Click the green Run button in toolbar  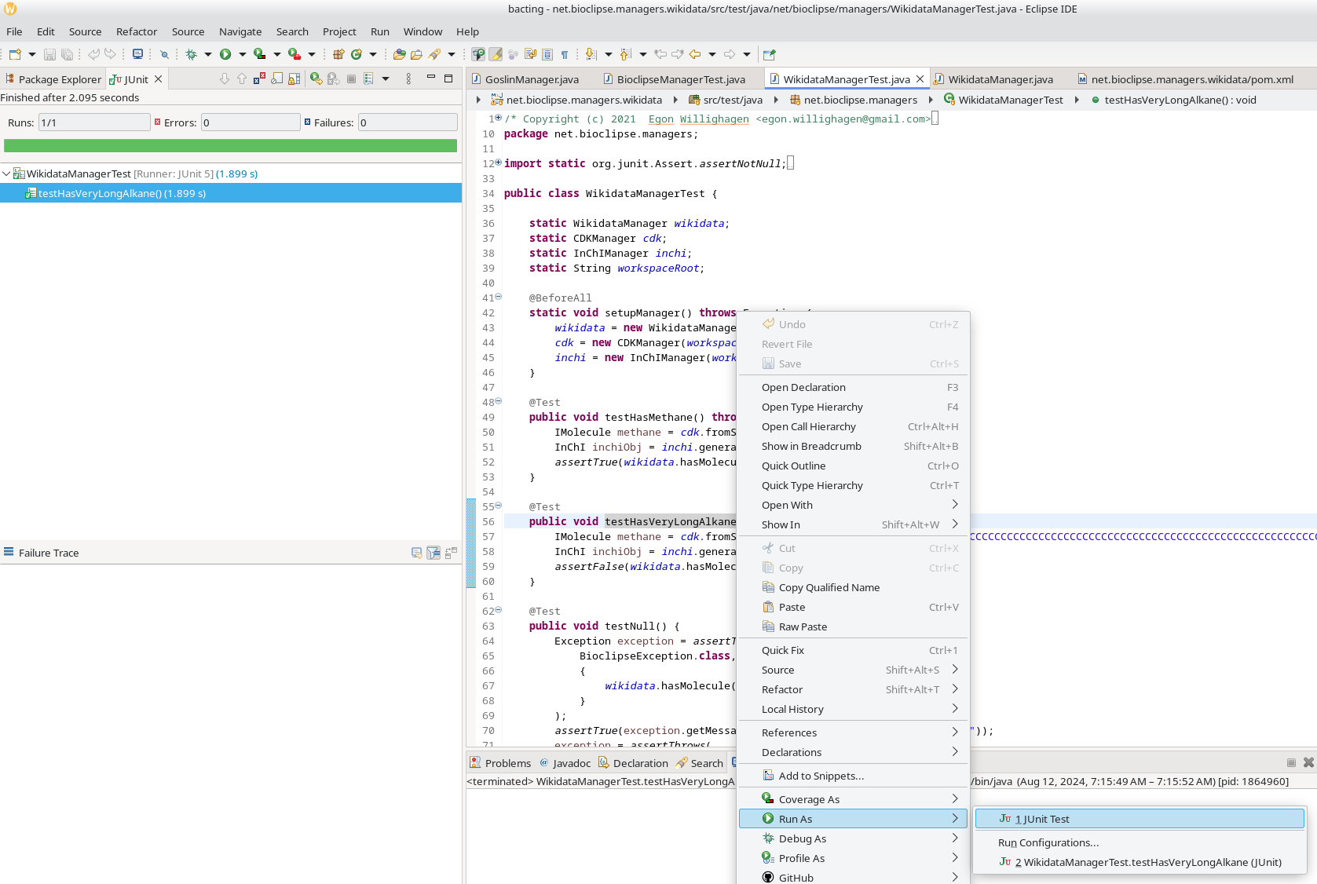[225, 55]
